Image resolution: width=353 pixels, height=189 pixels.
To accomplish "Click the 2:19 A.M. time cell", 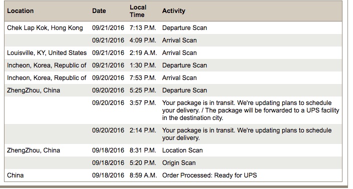I will [143, 53].
